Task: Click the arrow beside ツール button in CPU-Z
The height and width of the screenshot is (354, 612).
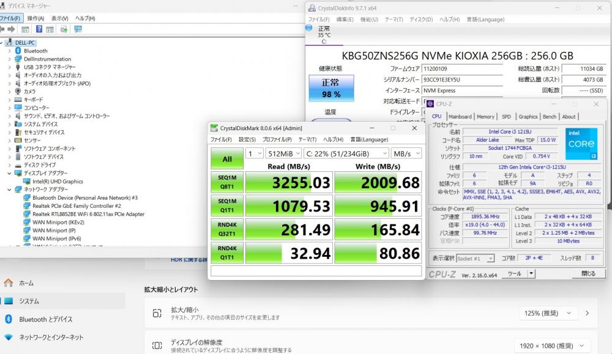Action: click(531, 274)
